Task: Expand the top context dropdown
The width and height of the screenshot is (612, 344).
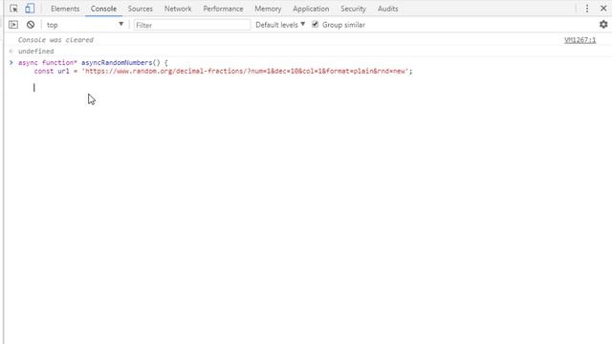Action: [85, 25]
